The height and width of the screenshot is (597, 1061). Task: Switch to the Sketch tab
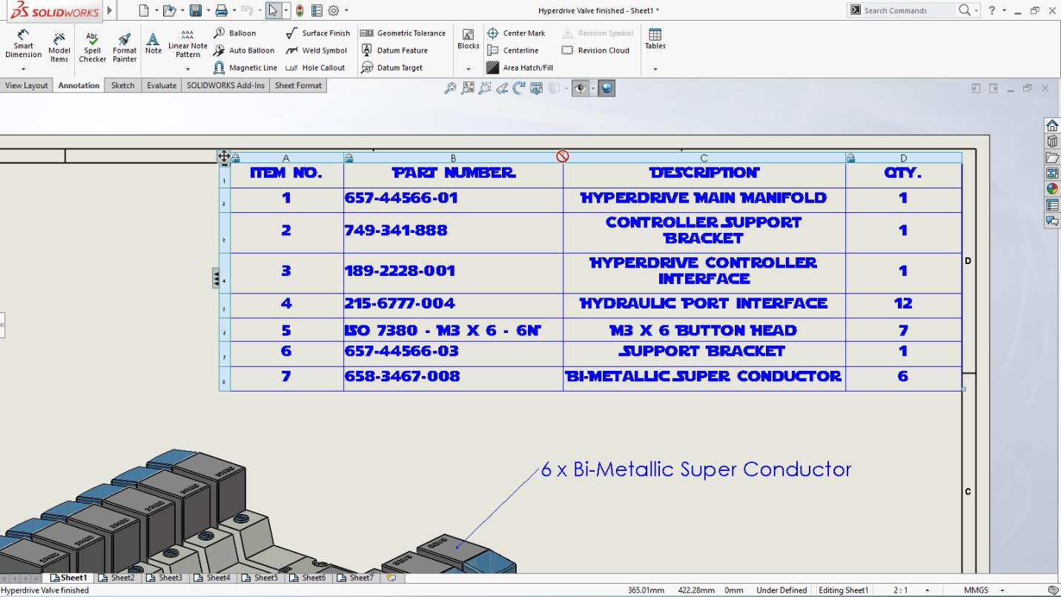tap(122, 85)
